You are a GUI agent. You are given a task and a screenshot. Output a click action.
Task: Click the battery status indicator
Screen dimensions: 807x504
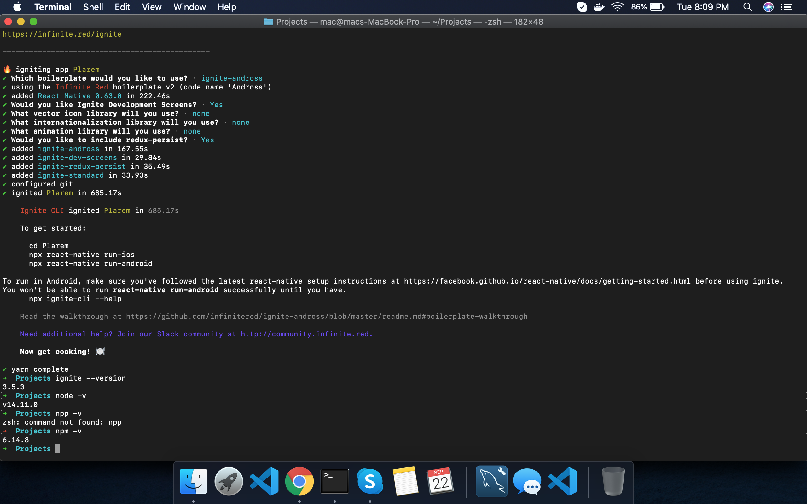647,7
